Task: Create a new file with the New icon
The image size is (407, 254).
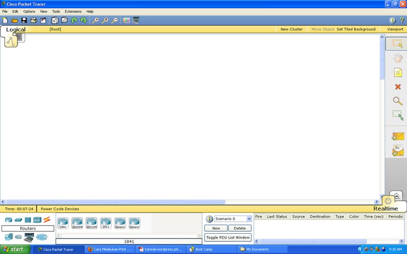Action: point(5,20)
